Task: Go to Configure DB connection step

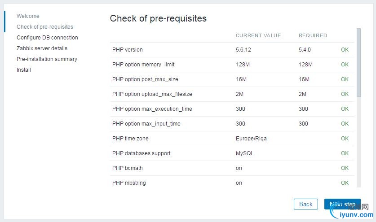Action: [x=47, y=38]
